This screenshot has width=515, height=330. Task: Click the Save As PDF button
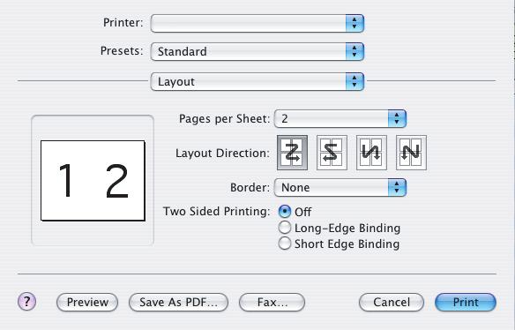coord(178,302)
